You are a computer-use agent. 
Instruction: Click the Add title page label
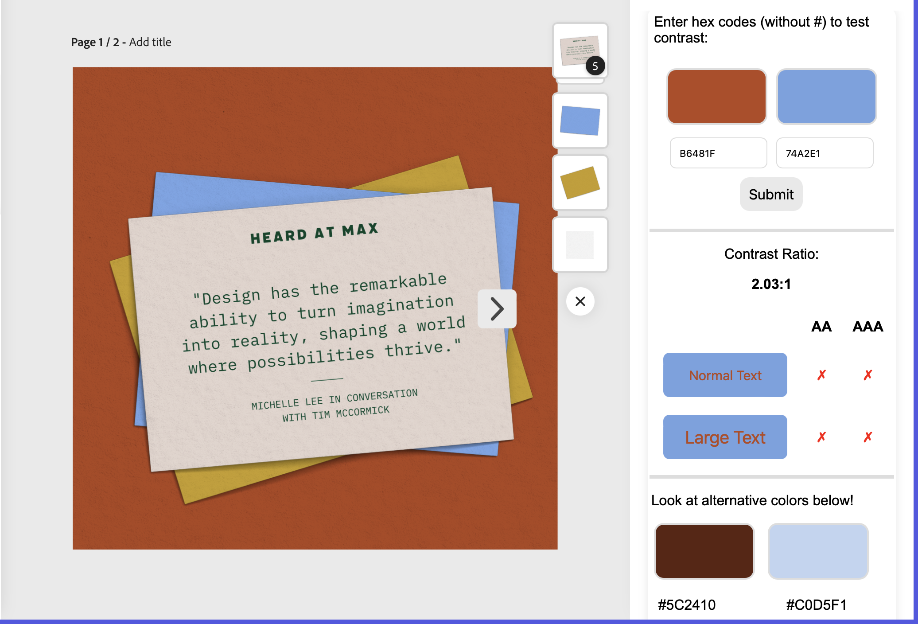pyautogui.click(x=150, y=42)
